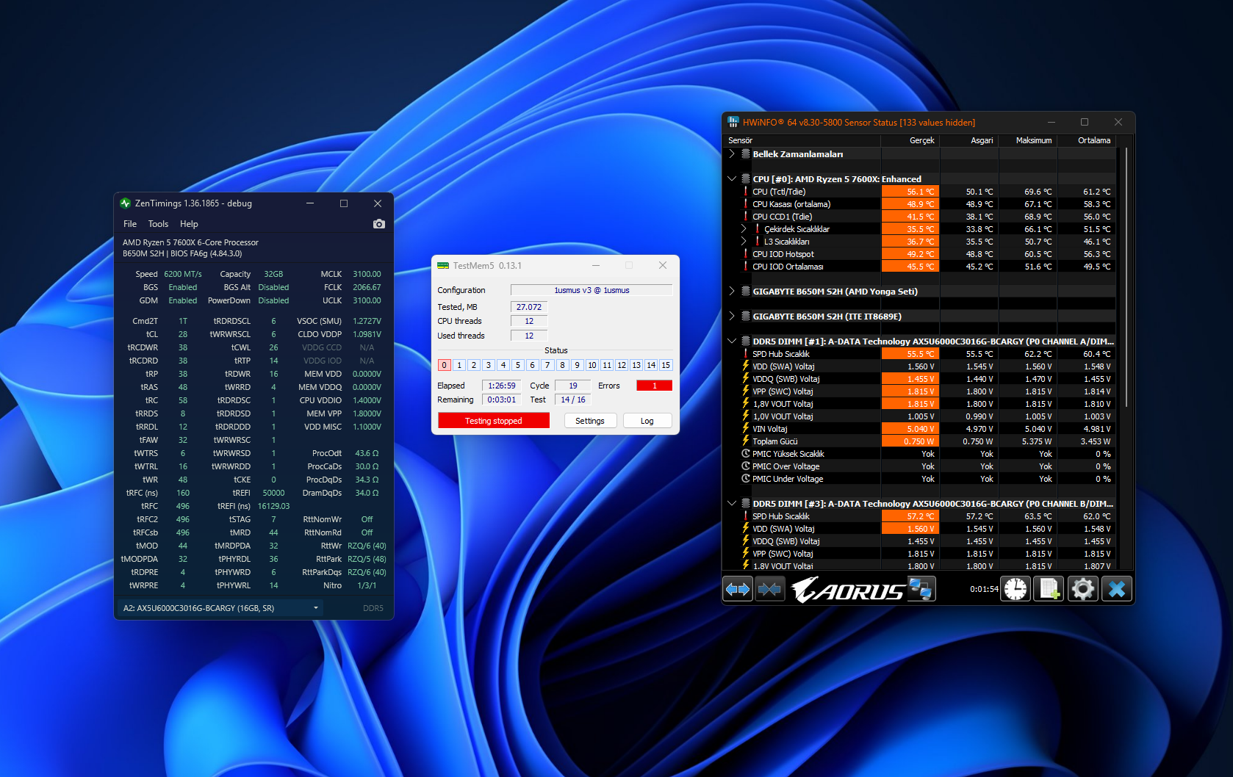Click the red Testing stopped button
Image resolution: width=1233 pixels, height=777 pixels.
494,421
